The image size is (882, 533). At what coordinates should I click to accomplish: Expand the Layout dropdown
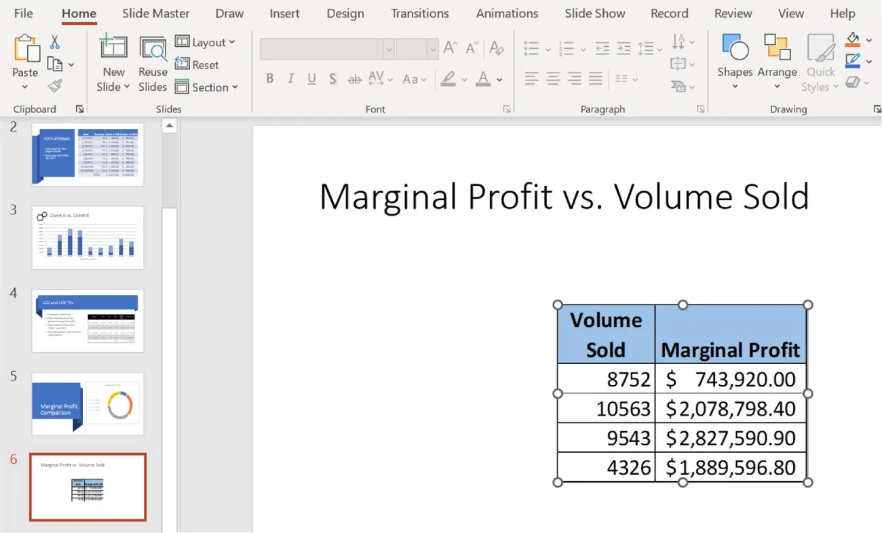pos(205,42)
